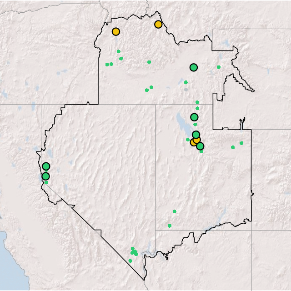Select upper large green marker on western border
291x291 pixels.
click(x=46, y=166)
